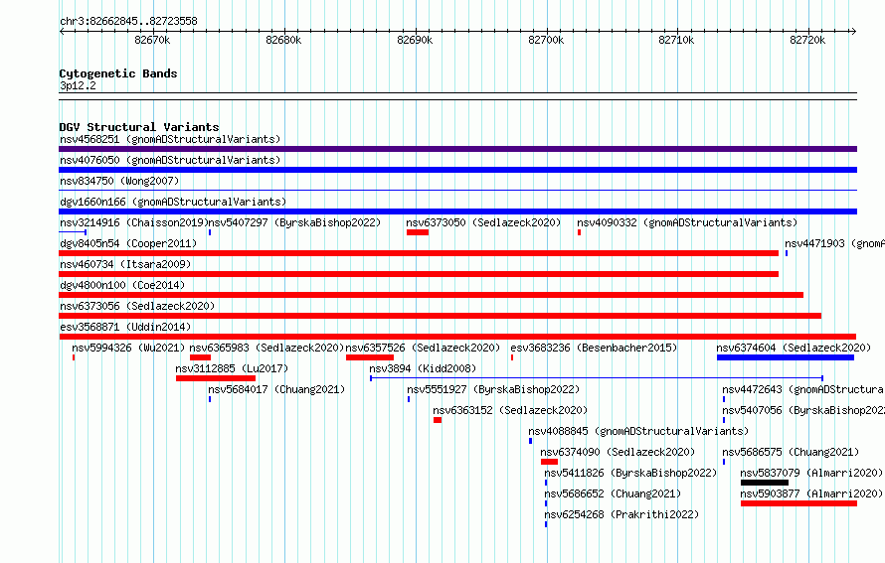The image size is (885, 563).
Task: Click nsv5686652 (Chuang2021) label
Action: tap(613, 493)
